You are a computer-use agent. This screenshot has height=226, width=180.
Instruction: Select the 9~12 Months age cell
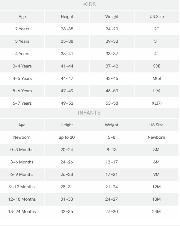pos(22,187)
